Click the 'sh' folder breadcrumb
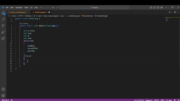The width and height of the screenshot is (180, 101). coord(34,16)
